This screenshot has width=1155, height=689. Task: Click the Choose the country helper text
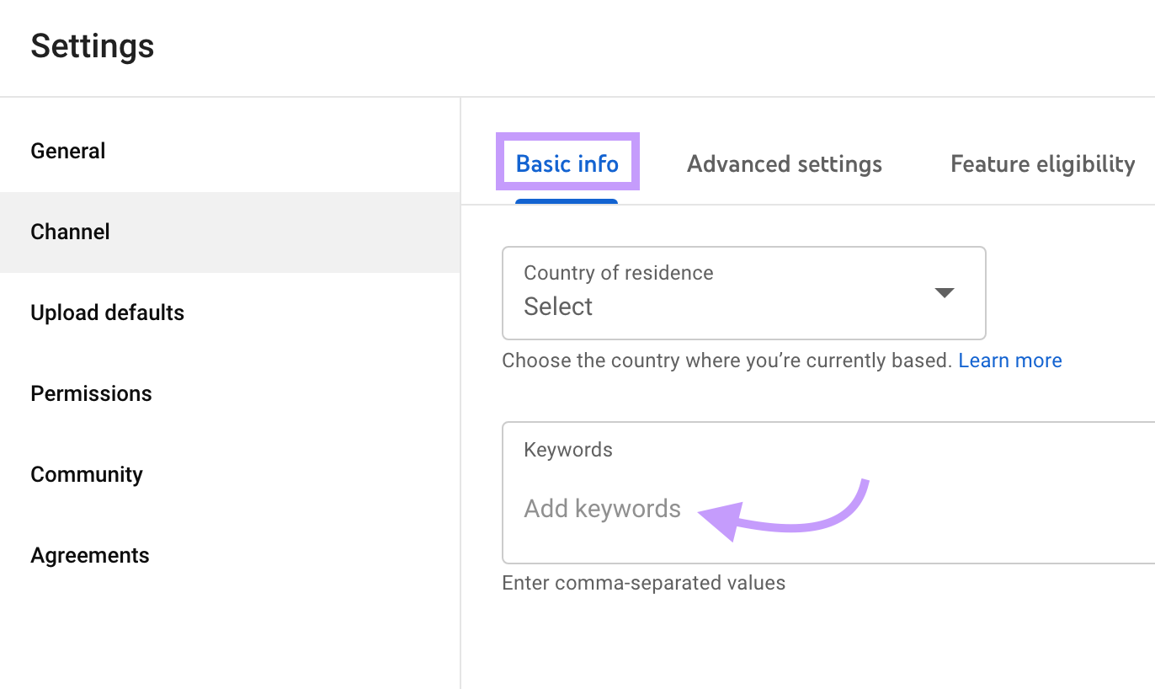tap(728, 360)
